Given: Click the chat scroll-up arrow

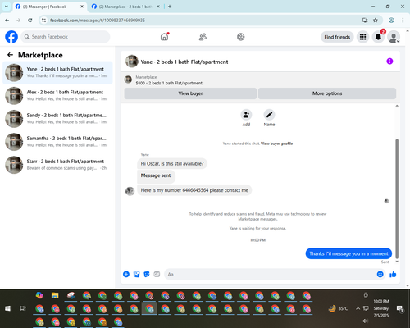Looking at the screenshot, I should (x=397, y=106).
